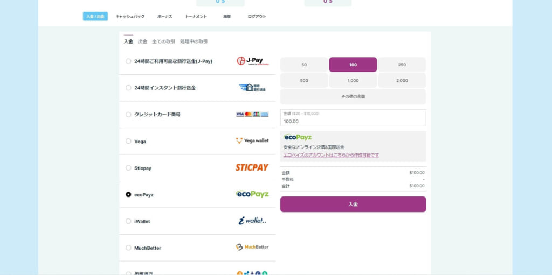Click the ecoPayz logo in payment list

252,194
